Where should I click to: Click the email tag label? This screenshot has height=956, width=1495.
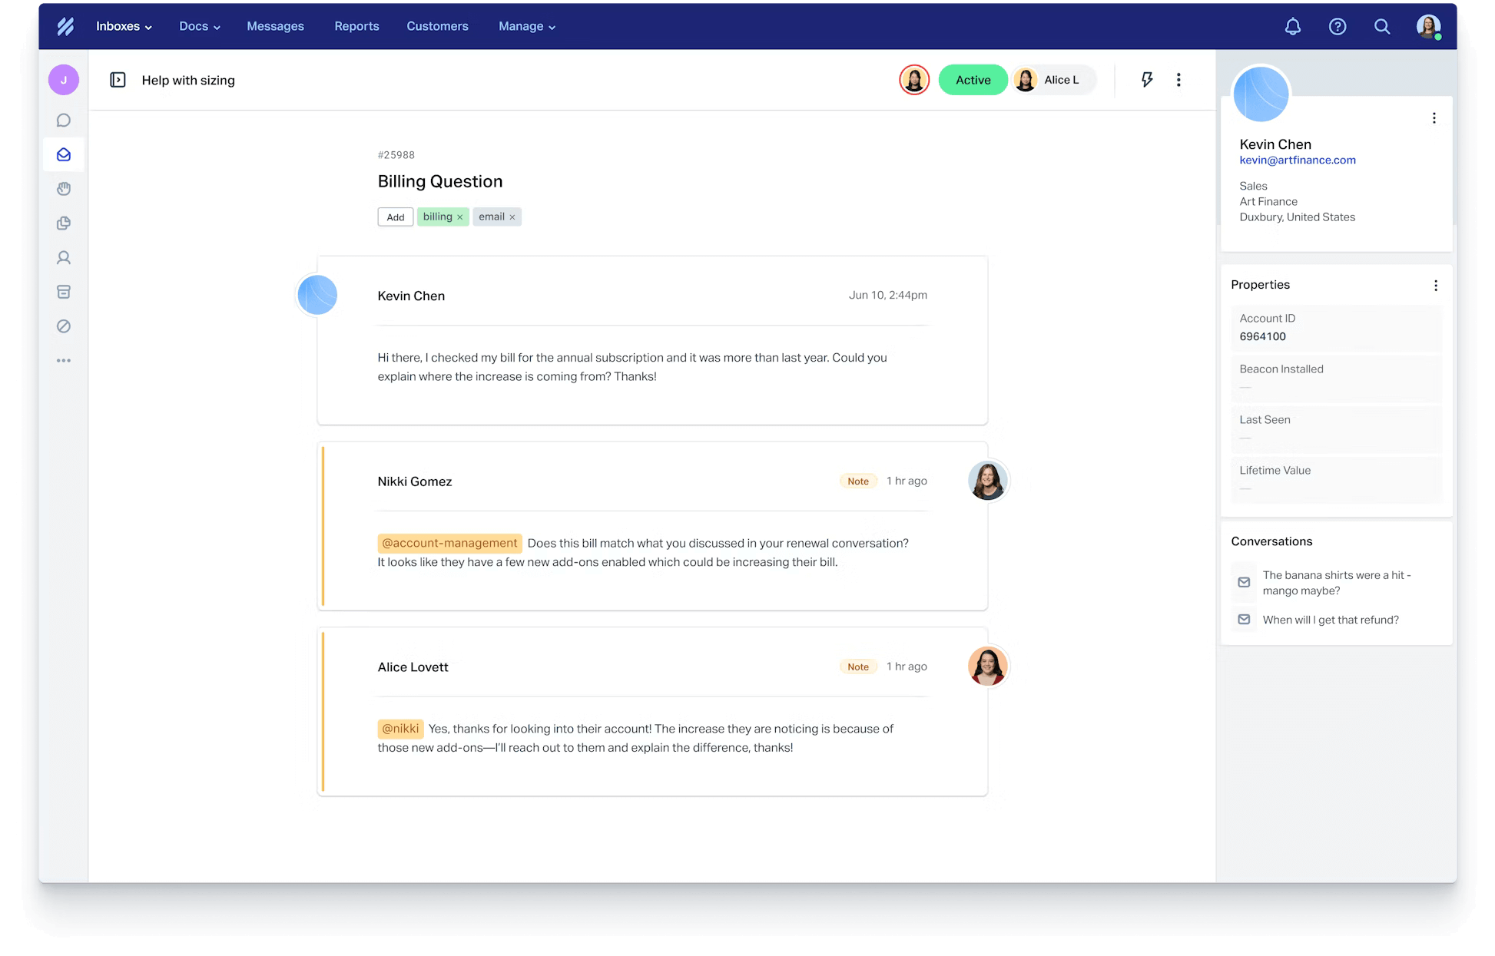pos(492,217)
